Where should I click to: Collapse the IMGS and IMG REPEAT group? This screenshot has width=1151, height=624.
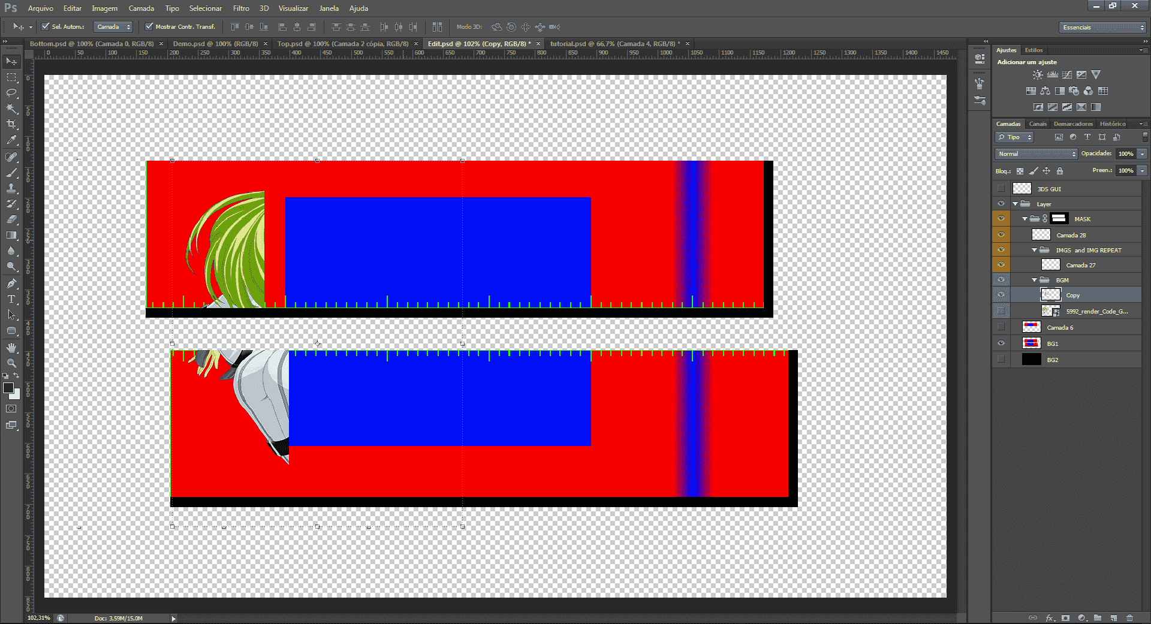point(1035,250)
